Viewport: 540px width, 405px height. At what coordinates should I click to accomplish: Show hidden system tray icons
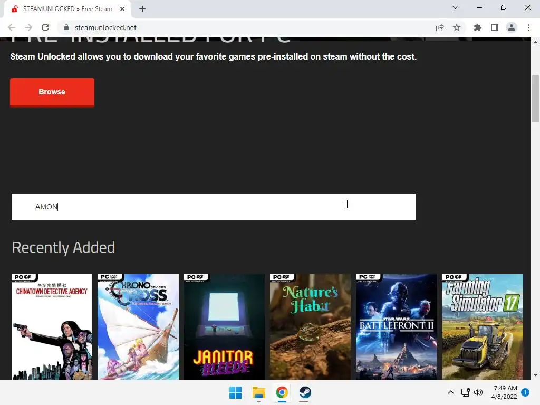coord(450,392)
